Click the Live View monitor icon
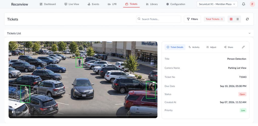Image resolution: width=258 pixels, height=126 pixels. 66,4
